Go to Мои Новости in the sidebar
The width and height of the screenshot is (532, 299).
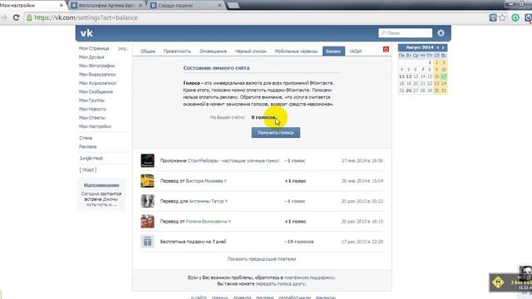tap(92, 109)
